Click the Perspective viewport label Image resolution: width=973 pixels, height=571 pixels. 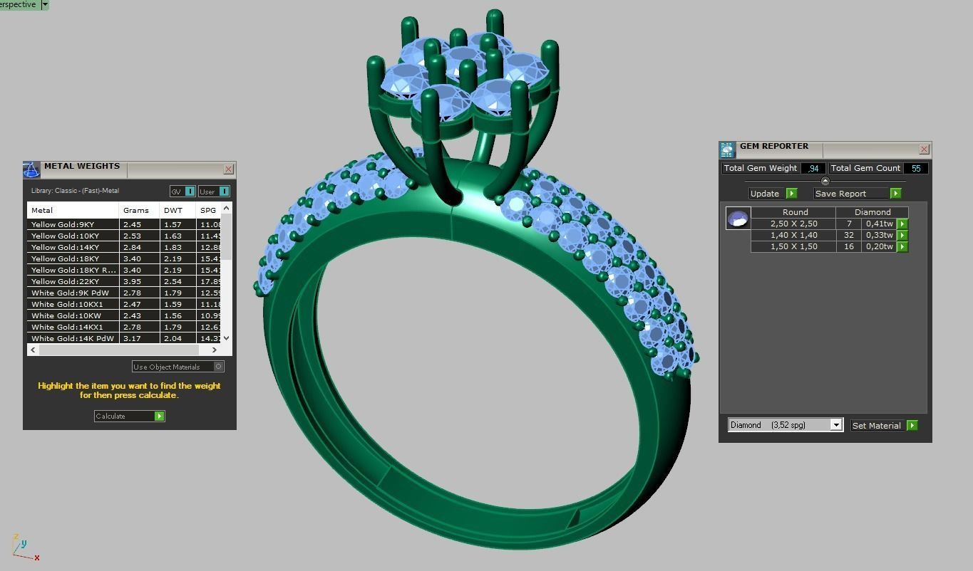coord(18,4)
